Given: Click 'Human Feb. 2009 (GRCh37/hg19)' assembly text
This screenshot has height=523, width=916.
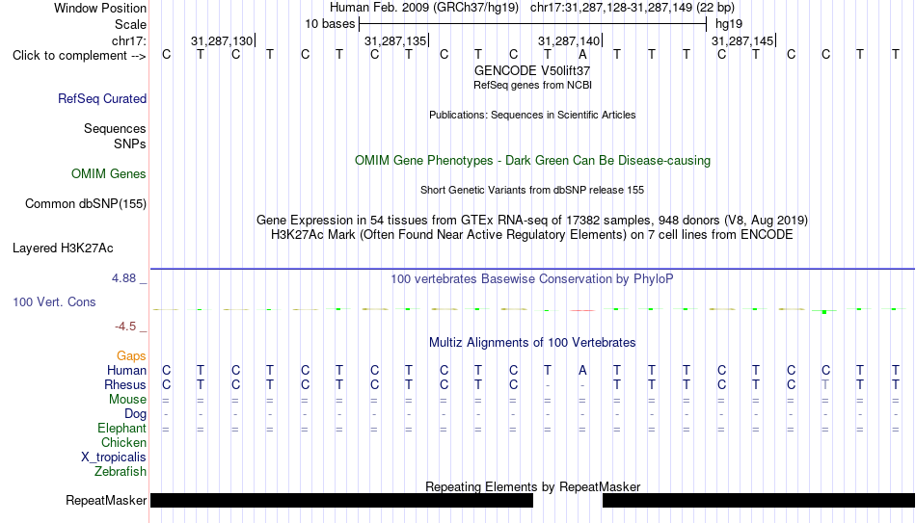Looking at the screenshot, I should 424,8.
